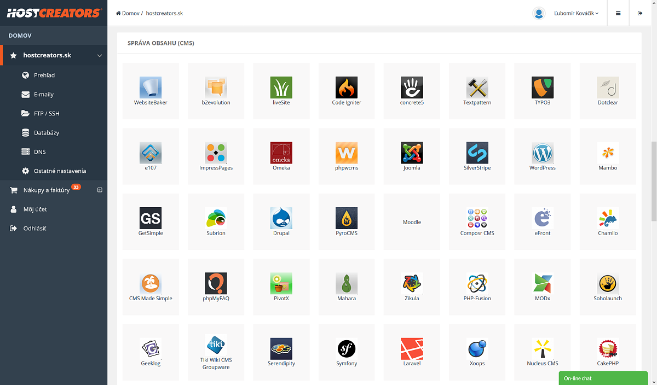
Task: Open the Symfony icon
Action: 347,348
